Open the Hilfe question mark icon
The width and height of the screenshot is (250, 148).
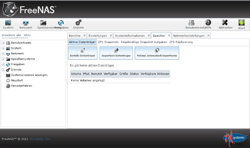pos(208,23)
